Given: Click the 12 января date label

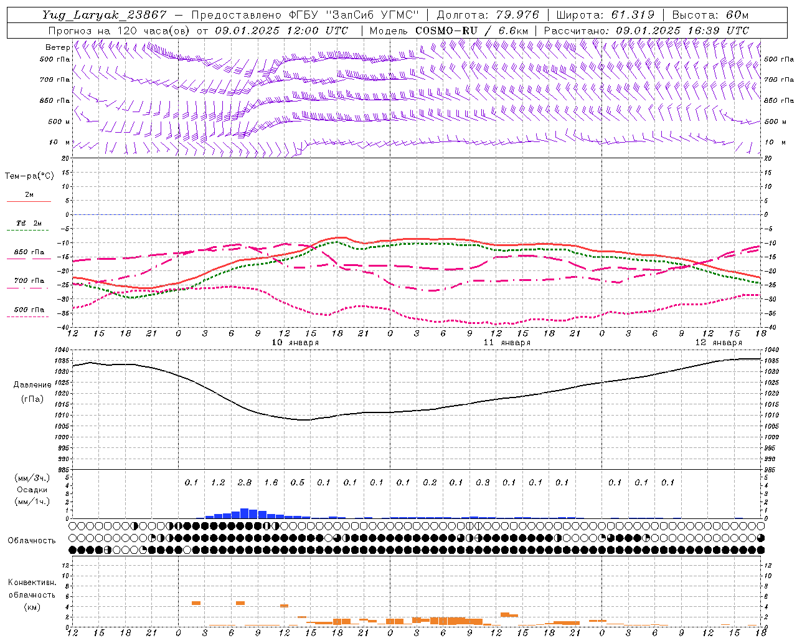Looking at the screenshot, I should (719, 343).
